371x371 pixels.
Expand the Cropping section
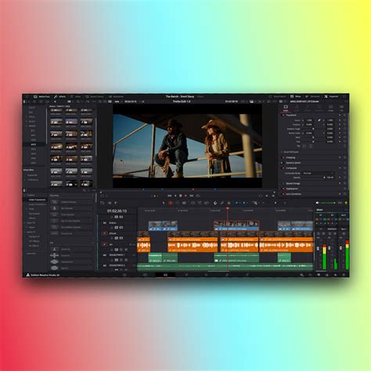point(290,157)
